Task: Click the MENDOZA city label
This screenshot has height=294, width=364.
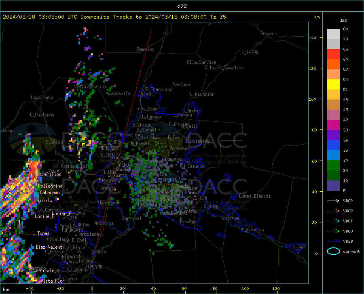Action: click(108, 148)
